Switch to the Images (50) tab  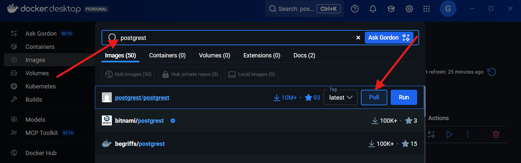[120, 55]
